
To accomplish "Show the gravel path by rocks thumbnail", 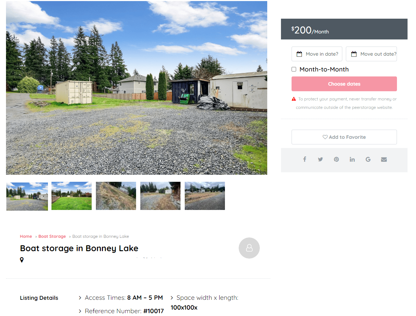I will [160, 196].
